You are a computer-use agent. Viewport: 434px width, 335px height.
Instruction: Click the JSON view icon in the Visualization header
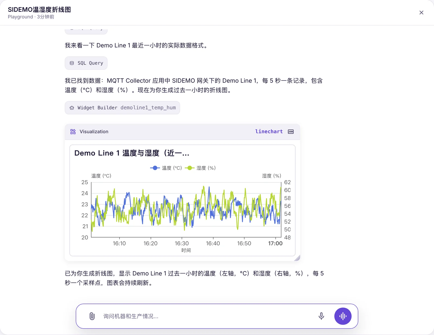(291, 132)
